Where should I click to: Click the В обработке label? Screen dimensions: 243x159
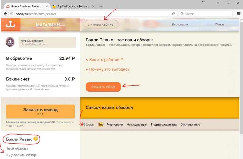[19, 58]
